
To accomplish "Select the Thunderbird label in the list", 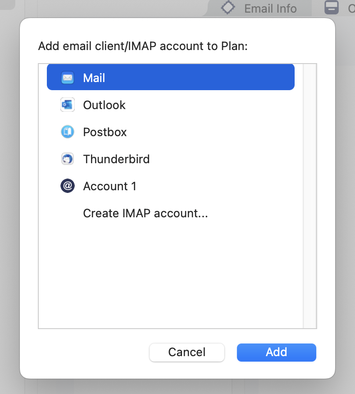I will coord(116,159).
